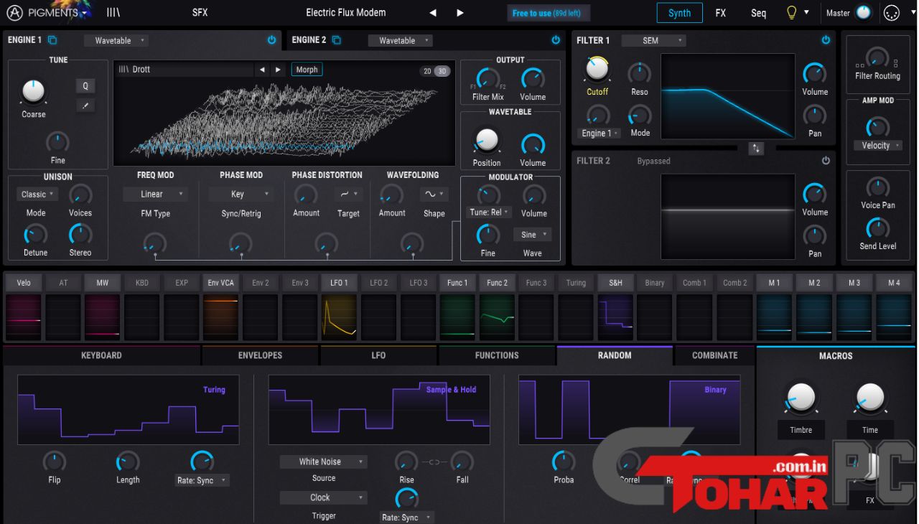Select previous wavetable arrow next to Drott
Viewport: 919px width, 524px height.
262,70
